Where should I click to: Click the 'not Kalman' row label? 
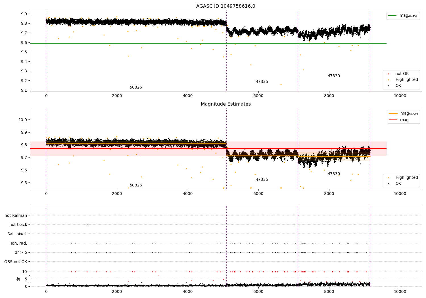(16, 215)
